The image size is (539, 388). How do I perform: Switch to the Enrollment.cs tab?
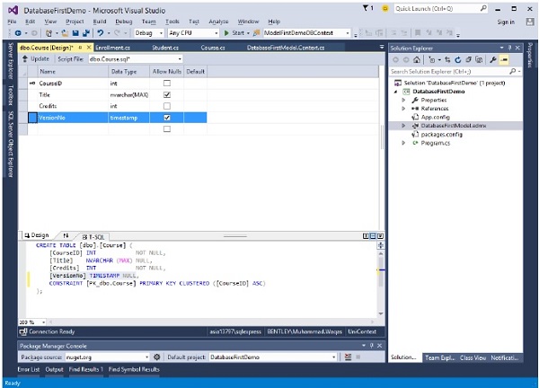click(114, 47)
